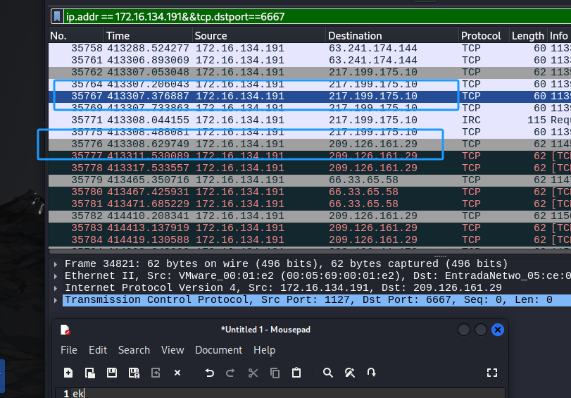Select packet number 35781
This screenshot has width=571, height=398.
pyautogui.click(x=310, y=204)
